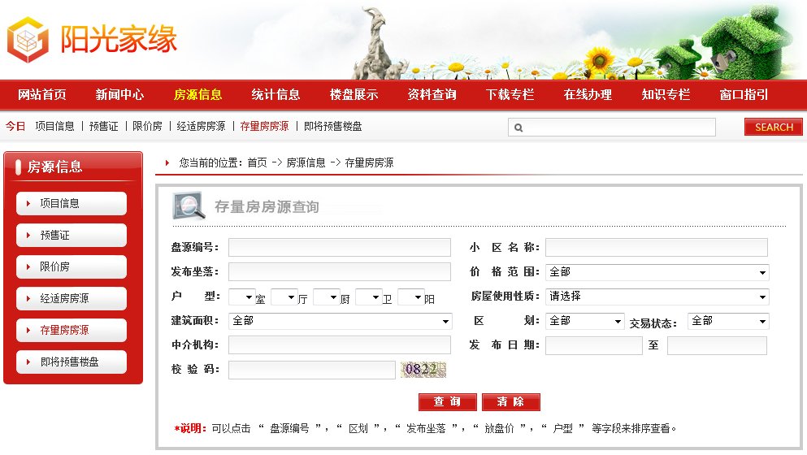Open the 新闻中心 nav item
The width and height of the screenshot is (807, 455).
[x=119, y=95]
